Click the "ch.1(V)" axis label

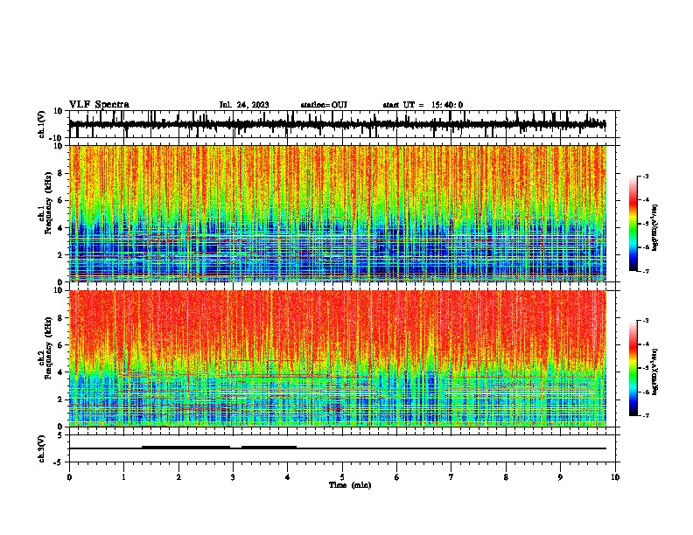click(x=42, y=124)
